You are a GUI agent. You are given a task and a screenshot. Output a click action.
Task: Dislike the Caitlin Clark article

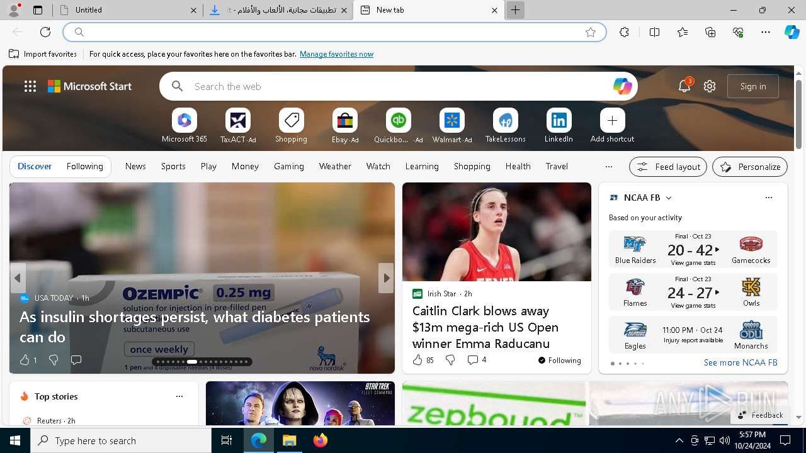pyautogui.click(x=450, y=360)
